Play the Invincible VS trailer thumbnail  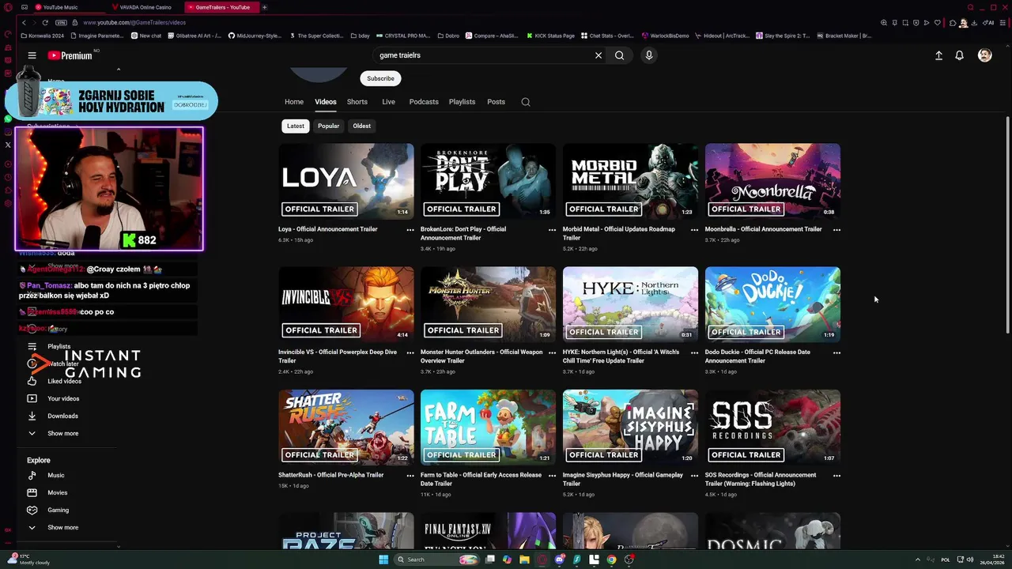pyautogui.click(x=346, y=304)
